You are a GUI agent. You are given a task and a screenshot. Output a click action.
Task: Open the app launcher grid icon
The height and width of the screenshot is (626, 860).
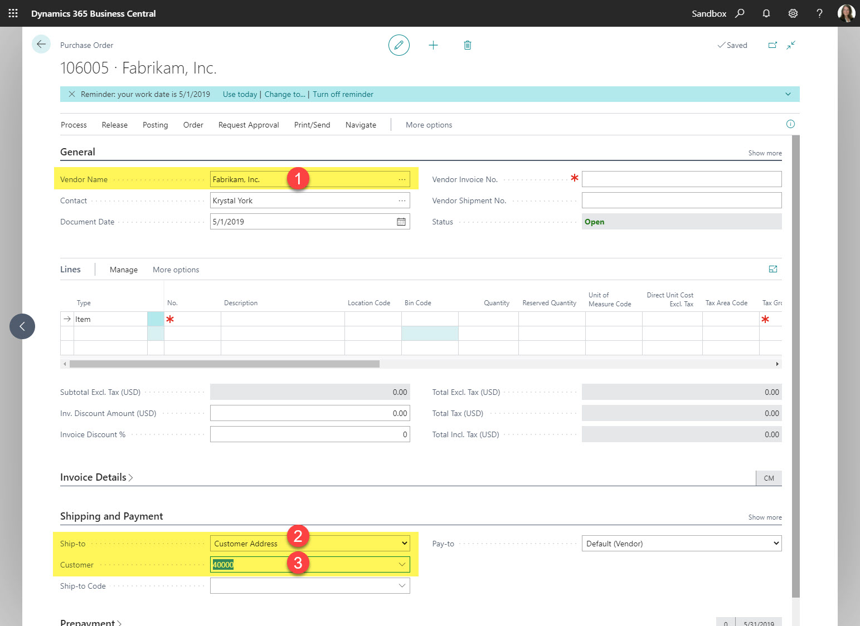point(12,13)
